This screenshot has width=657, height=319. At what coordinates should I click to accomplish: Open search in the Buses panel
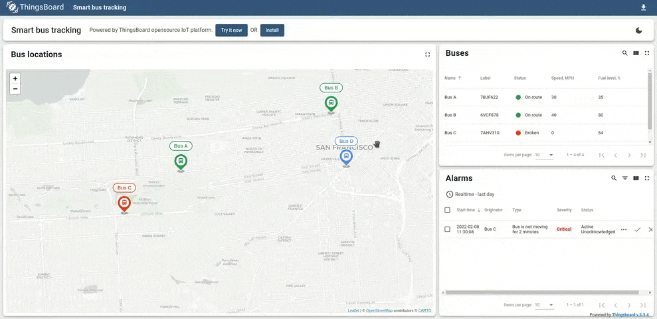(x=624, y=53)
